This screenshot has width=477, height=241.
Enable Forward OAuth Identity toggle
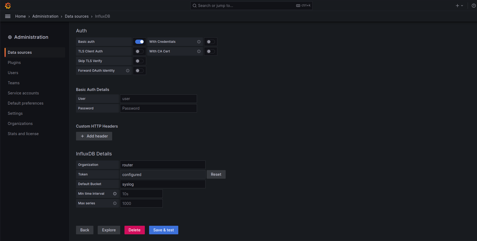tap(139, 71)
